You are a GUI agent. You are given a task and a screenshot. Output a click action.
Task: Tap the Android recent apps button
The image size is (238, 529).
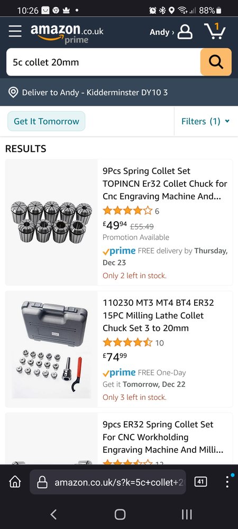click(187, 514)
